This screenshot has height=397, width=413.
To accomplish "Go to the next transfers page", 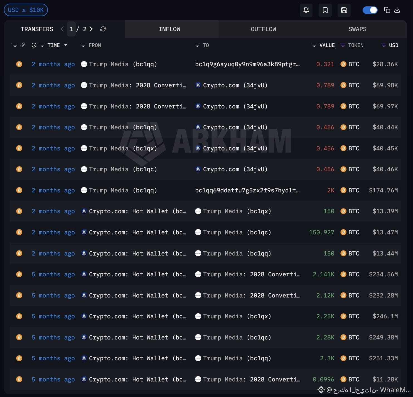I will [91, 29].
